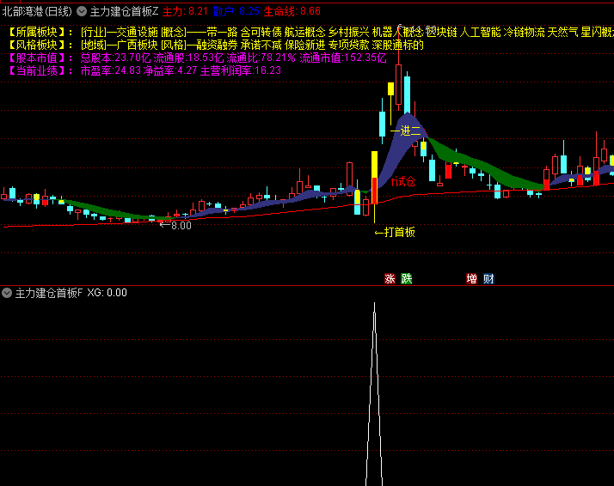This screenshot has height=486, width=614.
Task: Click 主营利润率:16.23 text
Action: pyautogui.click(x=241, y=70)
